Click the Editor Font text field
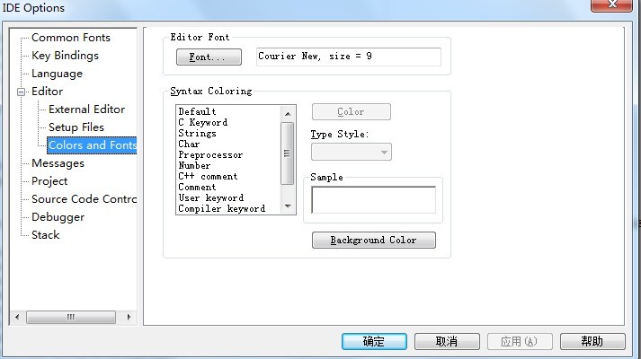The height and width of the screenshot is (359, 641). click(x=348, y=57)
